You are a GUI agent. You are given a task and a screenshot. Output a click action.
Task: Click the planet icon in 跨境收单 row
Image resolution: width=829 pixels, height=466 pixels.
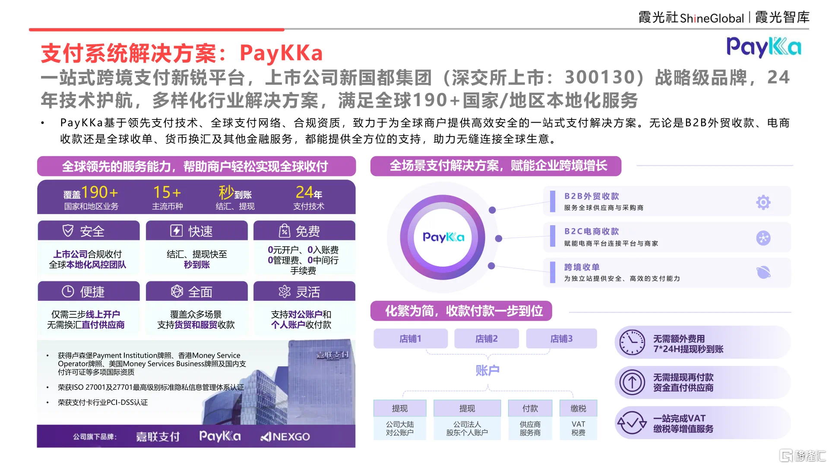click(x=763, y=272)
